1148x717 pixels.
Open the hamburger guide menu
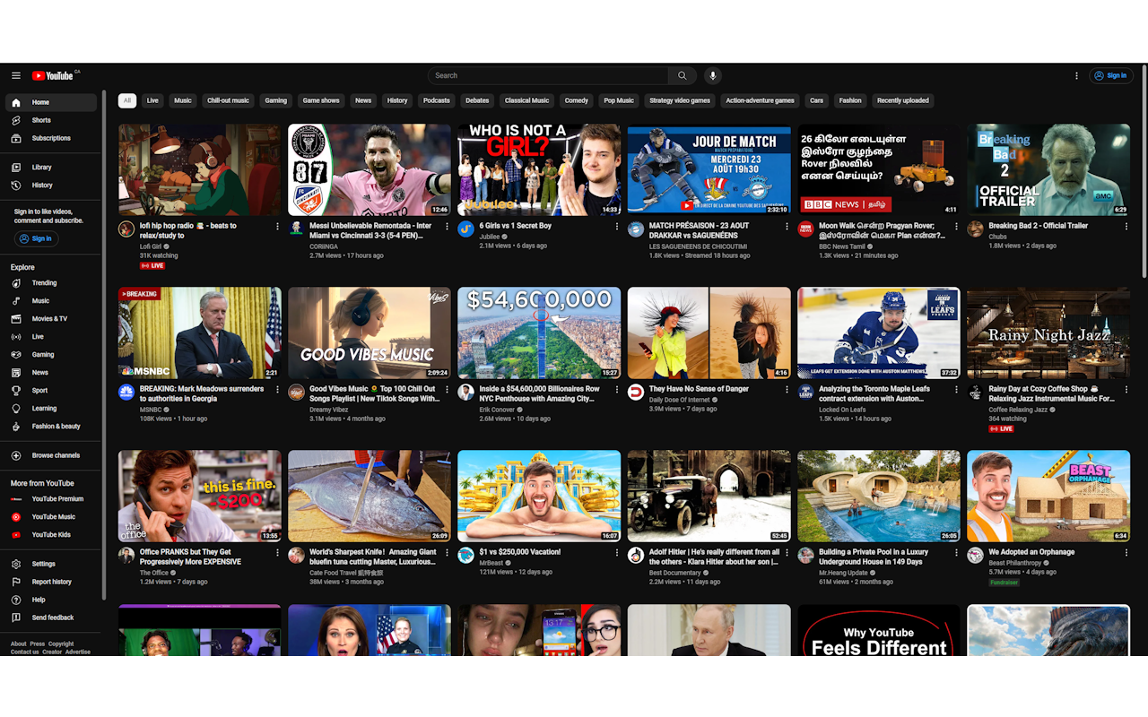(16, 75)
